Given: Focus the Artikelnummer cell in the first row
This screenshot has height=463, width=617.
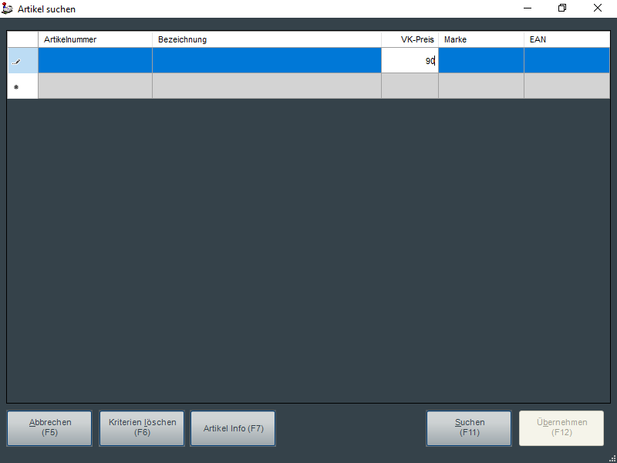Looking at the screenshot, I should pos(95,61).
